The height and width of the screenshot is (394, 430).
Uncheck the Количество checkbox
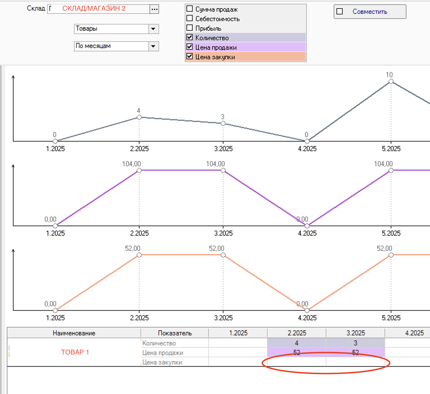click(190, 38)
